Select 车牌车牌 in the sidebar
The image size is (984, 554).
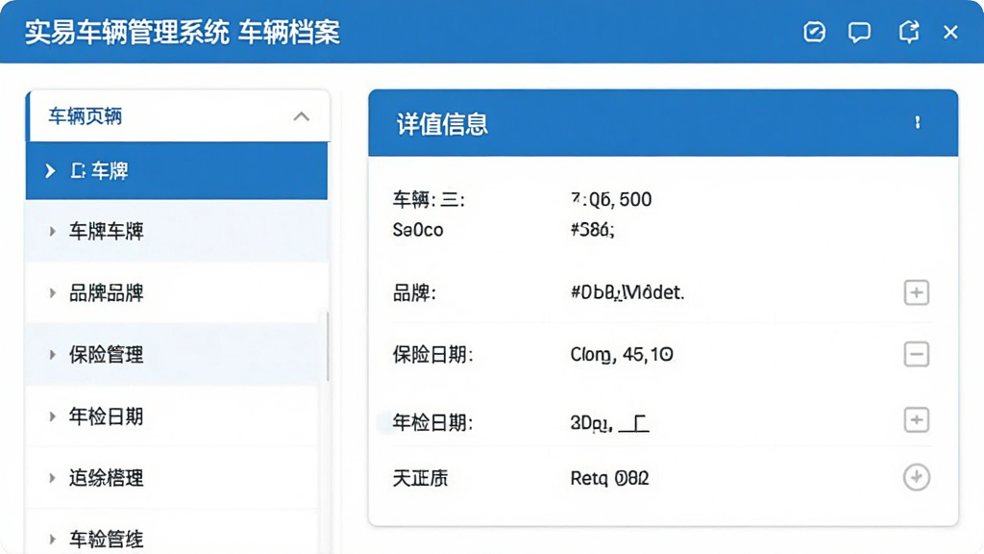click(x=177, y=231)
